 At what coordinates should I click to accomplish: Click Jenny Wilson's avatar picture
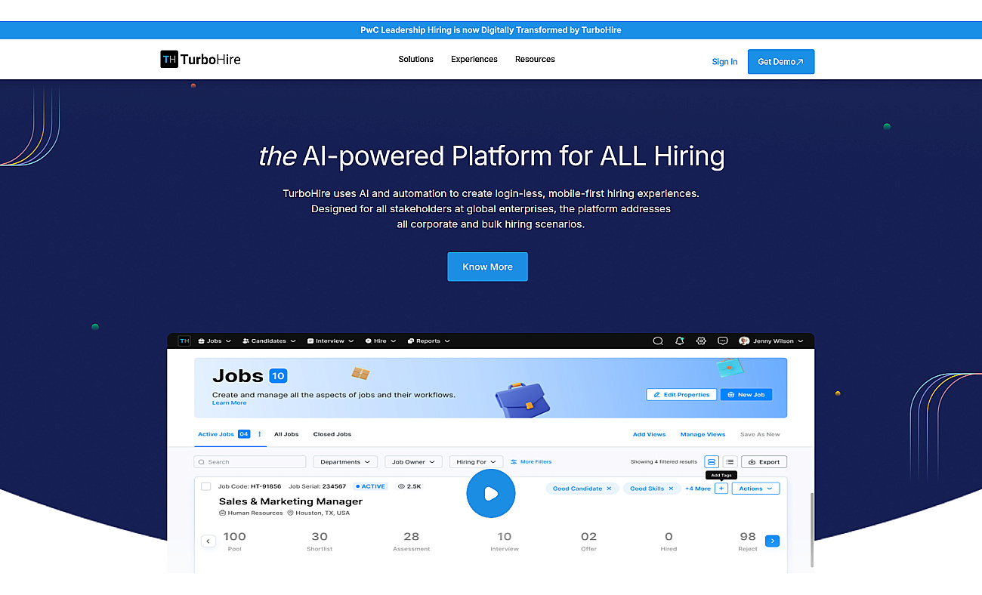tap(744, 341)
